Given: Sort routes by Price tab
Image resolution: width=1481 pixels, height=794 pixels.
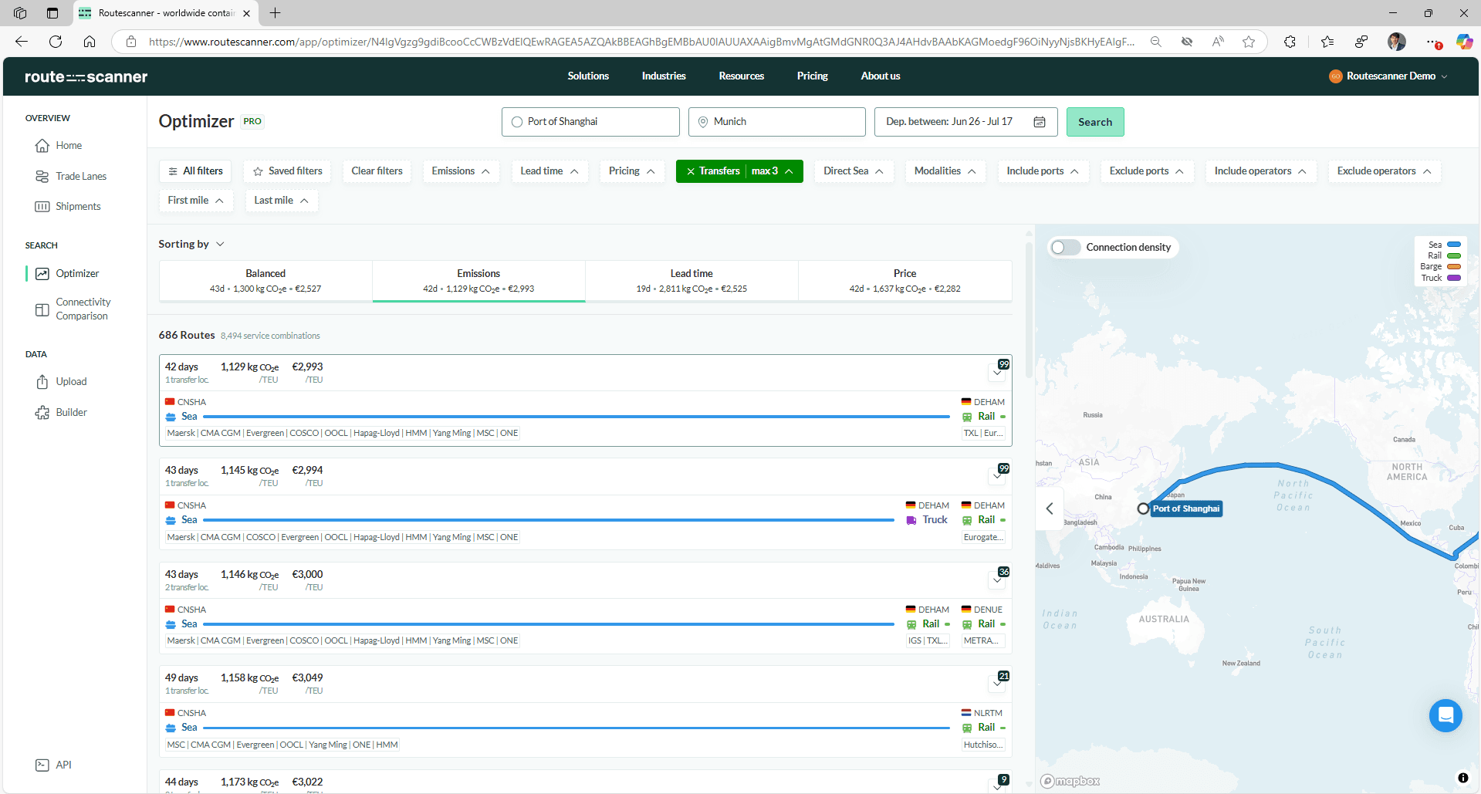Looking at the screenshot, I should 904,281.
